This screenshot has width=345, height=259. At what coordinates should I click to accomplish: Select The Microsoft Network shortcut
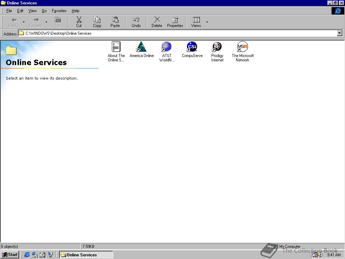click(243, 52)
